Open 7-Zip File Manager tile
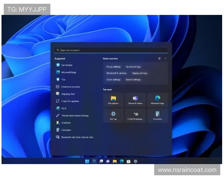Viewport: 224px width, 179px height. [x=135, y=116]
